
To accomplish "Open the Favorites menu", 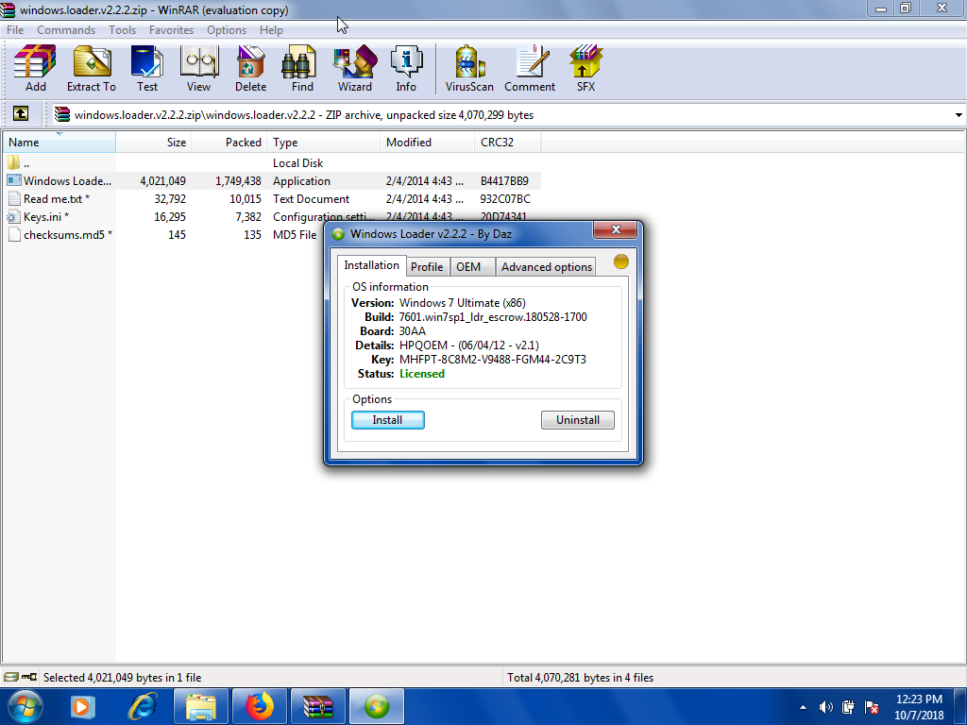I will [x=171, y=29].
